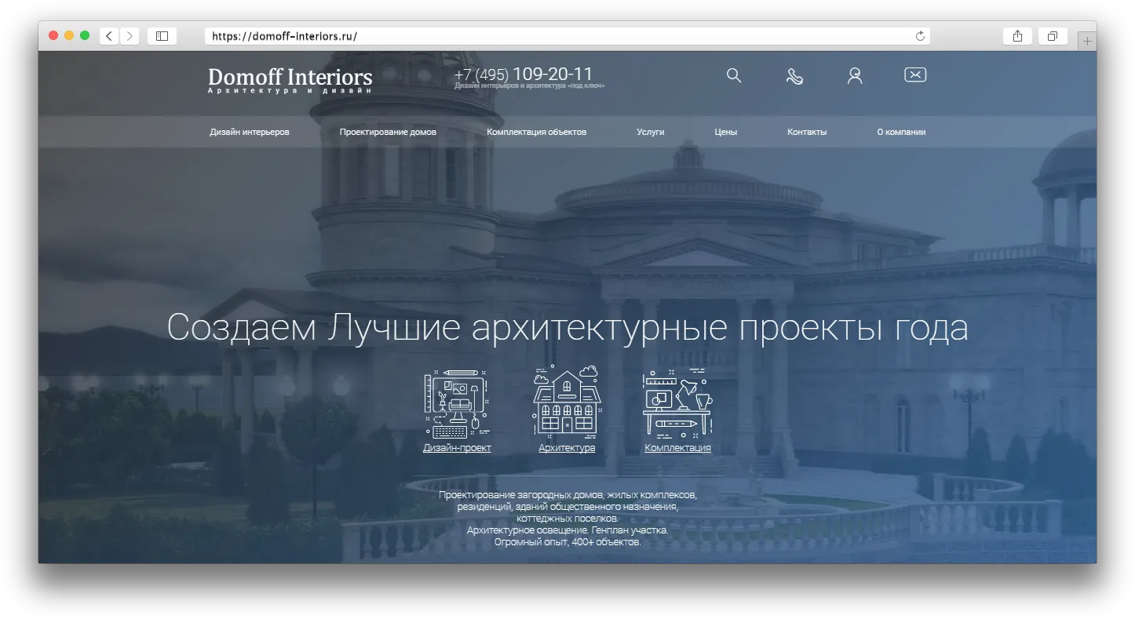The height and width of the screenshot is (619, 1135).
Task: Open the user account icon
Action: pyautogui.click(x=855, y=75)
